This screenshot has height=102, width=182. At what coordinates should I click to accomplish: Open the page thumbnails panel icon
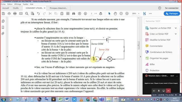tap(3, 21)
